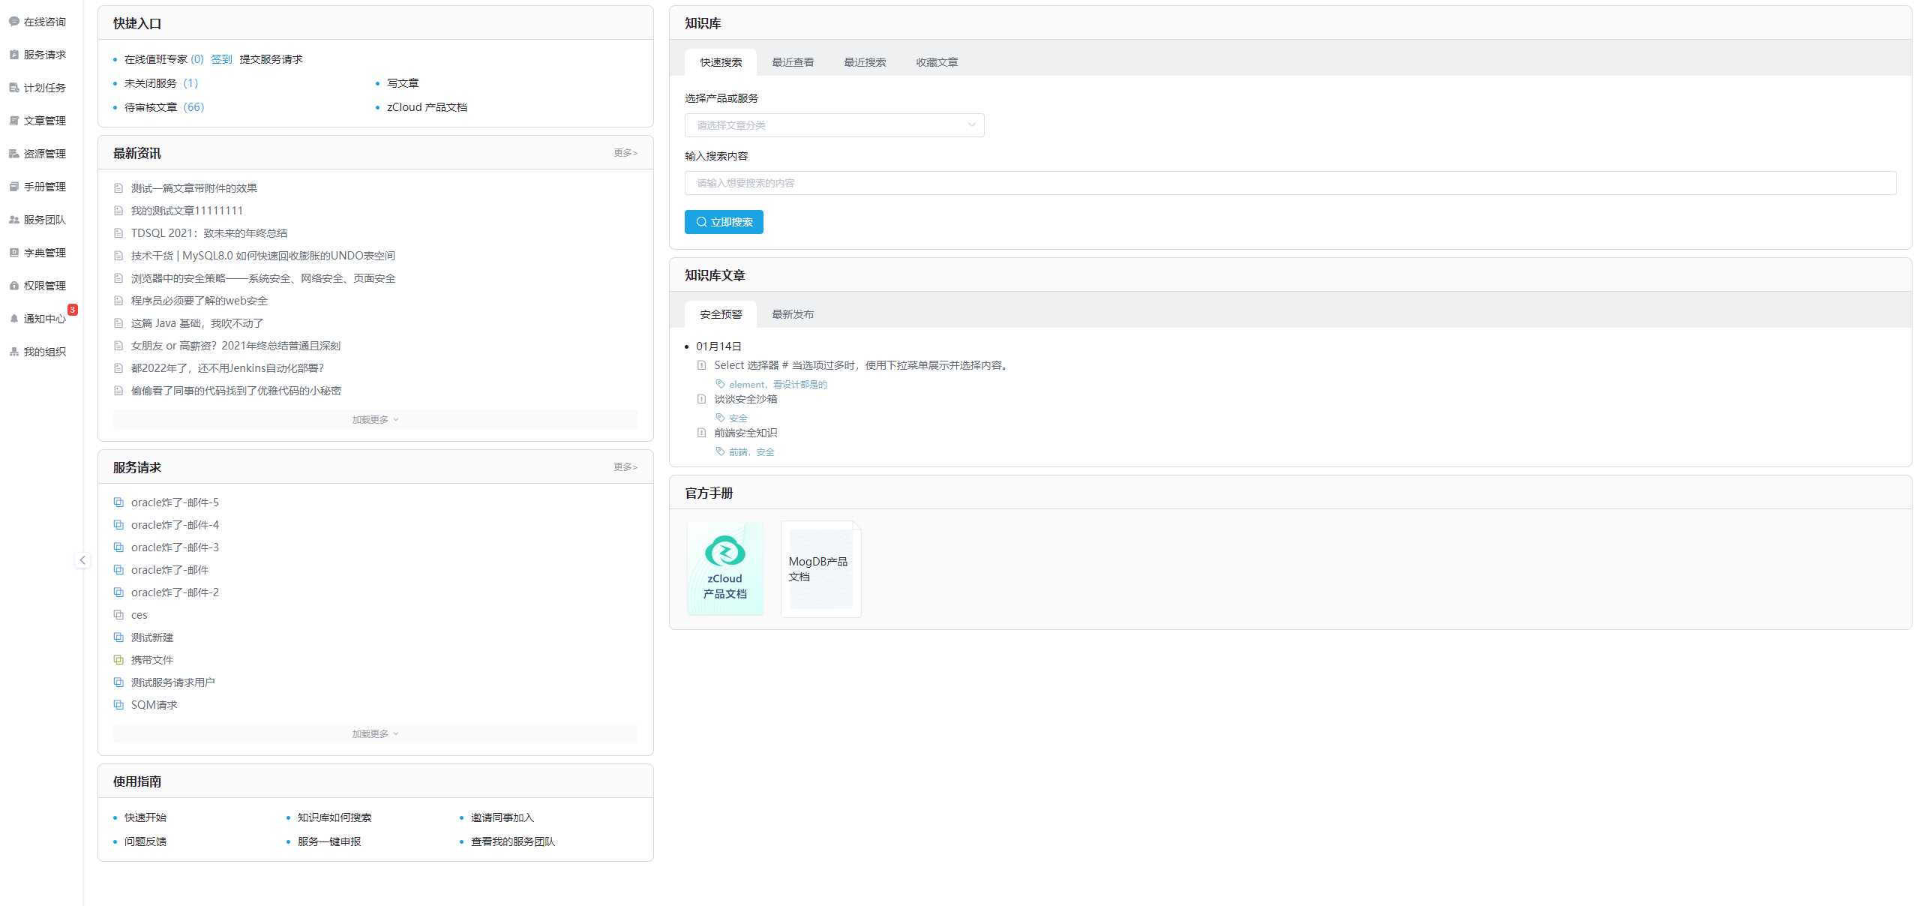
Task: Click the request icon beside SQM请求
Action: (118, 705)
